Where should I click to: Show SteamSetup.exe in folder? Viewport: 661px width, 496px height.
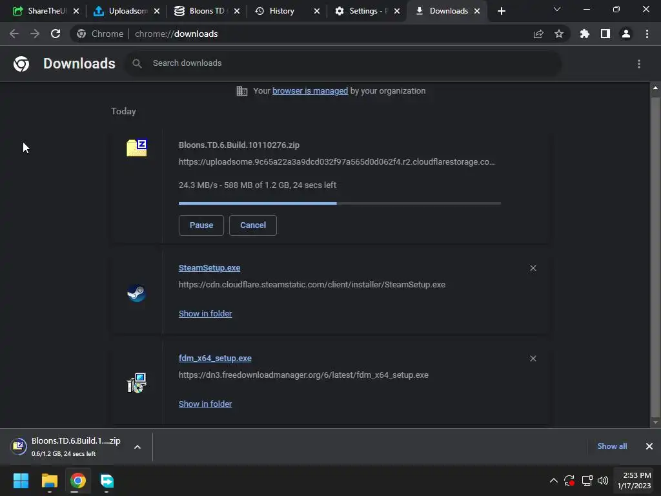[x=205, y=313]
